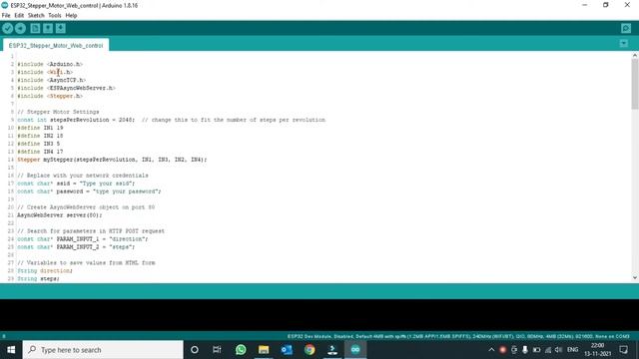Screen dimensions: 639x359
Task: Click the '#include <AsyncTCP.h>' line
Action: coord(51,80)
